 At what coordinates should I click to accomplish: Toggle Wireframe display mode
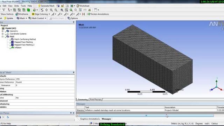tap(22, 14)
